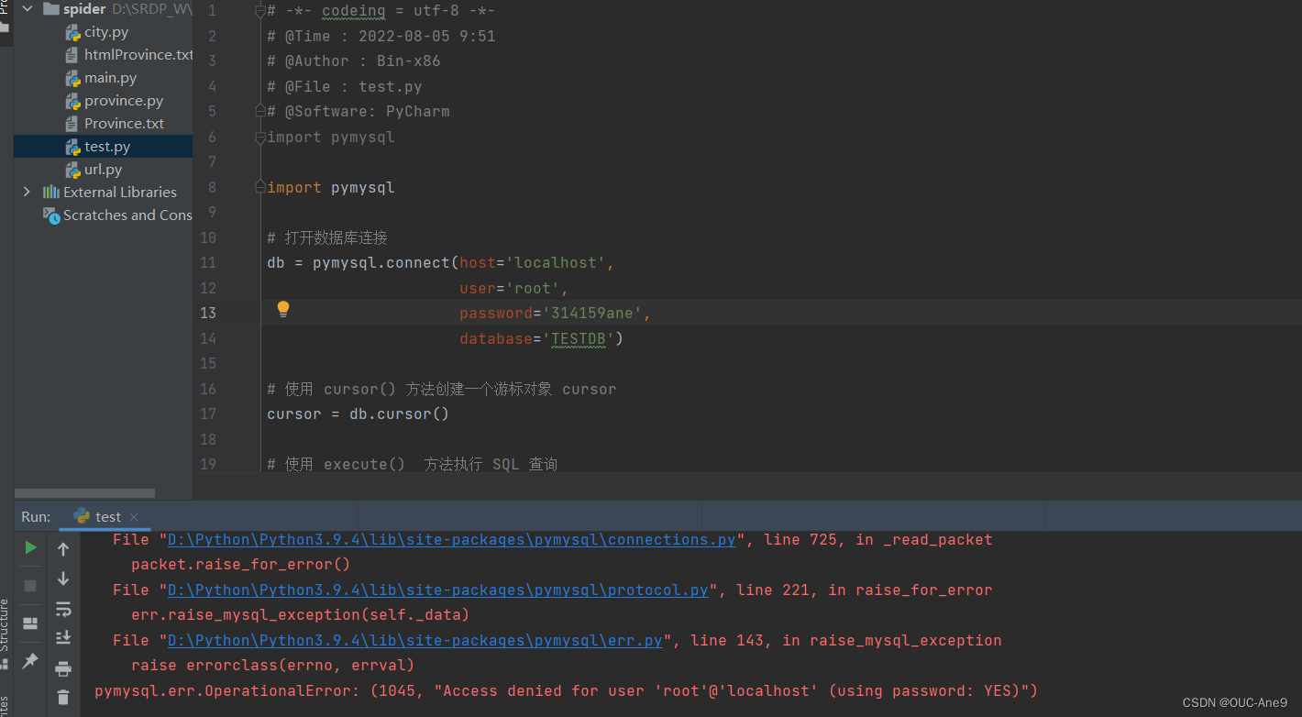Click the Python icon on the test run tab
1302x717 pixels.
tap(82, 516)
